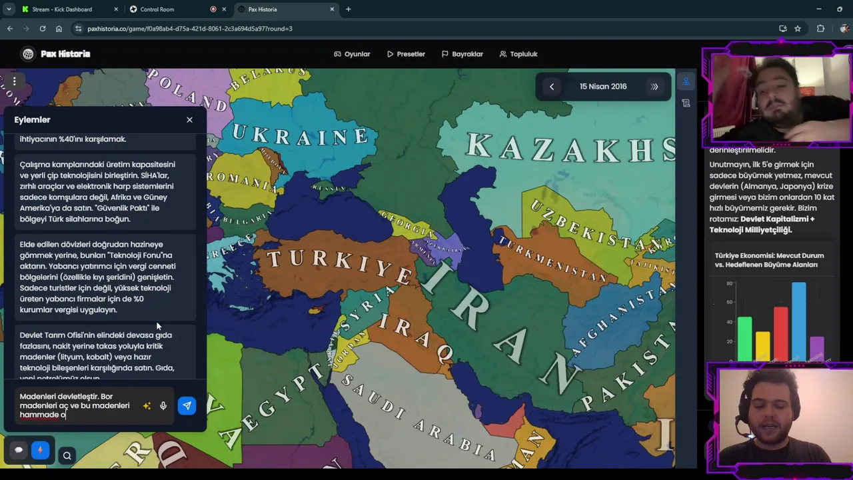Select the 'Teknoloji Fonu' action card
The image size is (853, 480).
(x=105, y=277)
